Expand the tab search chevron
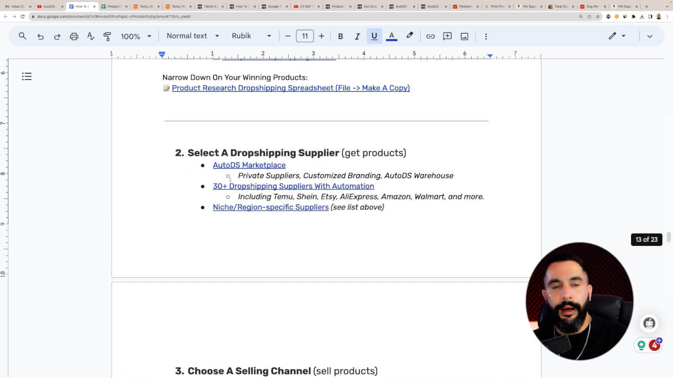The width and height of the screenshot is (673, 378). click(666, 6)
